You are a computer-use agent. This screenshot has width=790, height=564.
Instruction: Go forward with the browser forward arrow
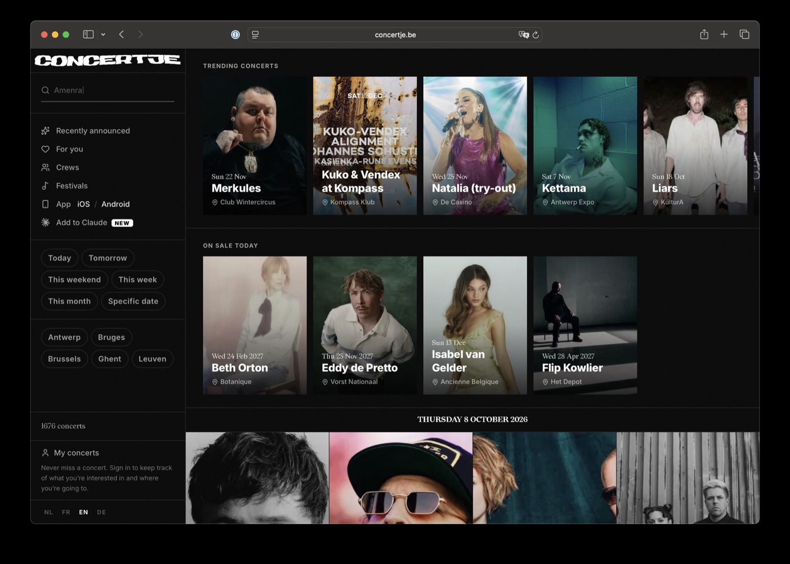pos(141,35)
